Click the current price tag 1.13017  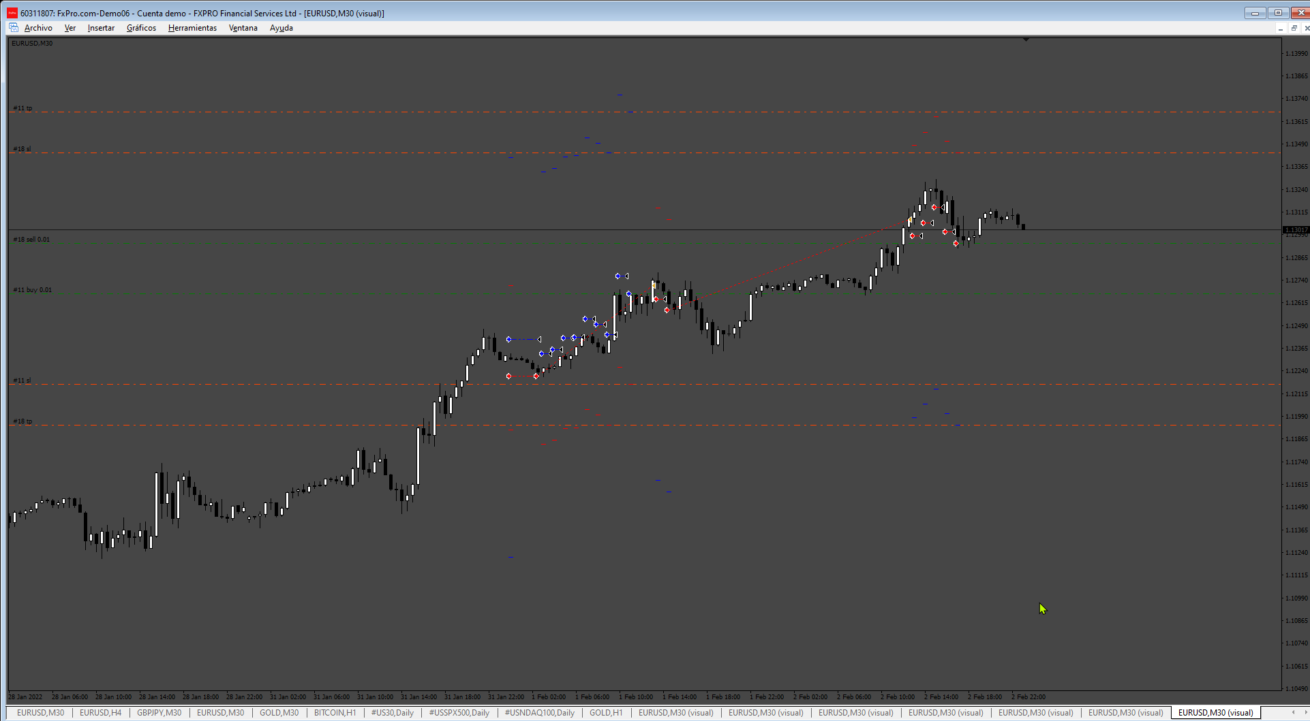pyautogui.click(x=1296, y=230)
